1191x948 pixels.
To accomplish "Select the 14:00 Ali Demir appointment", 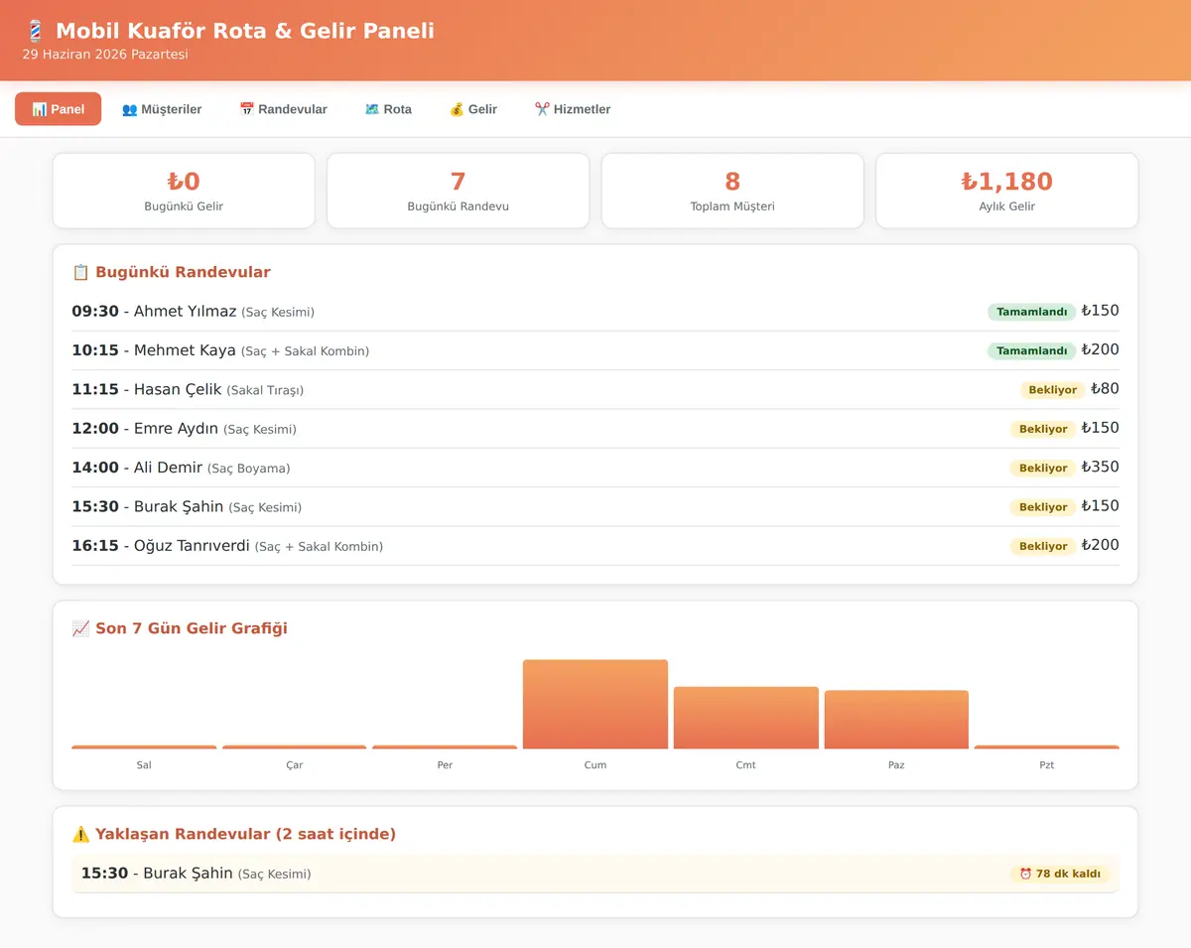I will pyautogui.click(x=595, y=468).
